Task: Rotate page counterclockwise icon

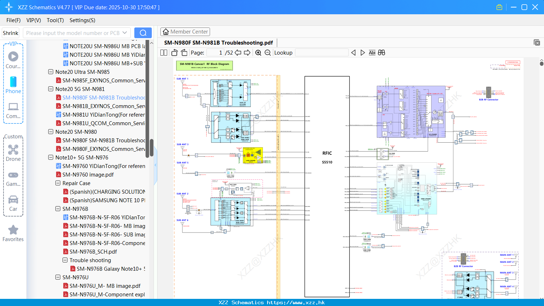Action: (x=175, y=53)
